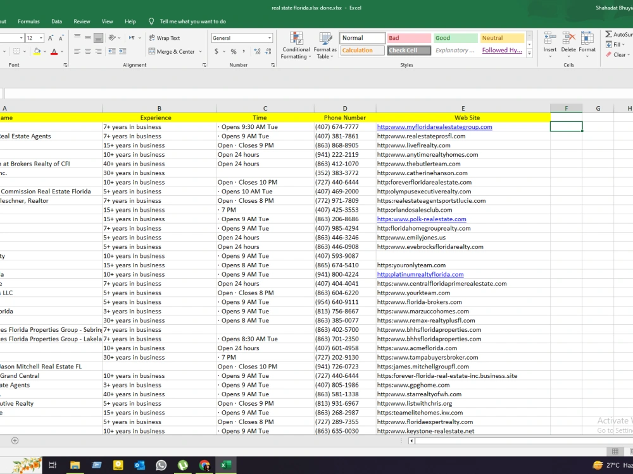The width and height of the screenshot is (633, 474).
Task: Apply middle align to cell contents
Action: point(87,38)
